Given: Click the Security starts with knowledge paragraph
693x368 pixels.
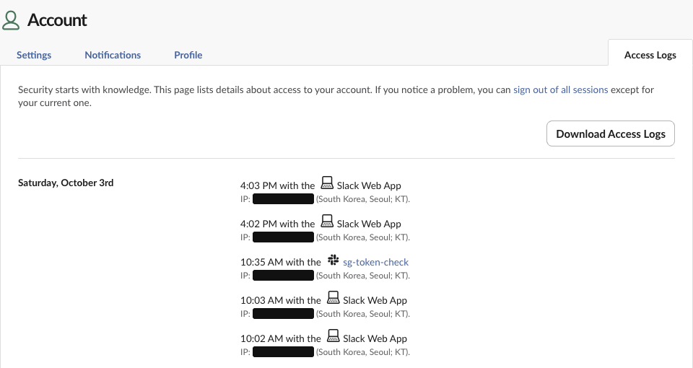Looking at the screenshot, I should (x=336, y=96).
